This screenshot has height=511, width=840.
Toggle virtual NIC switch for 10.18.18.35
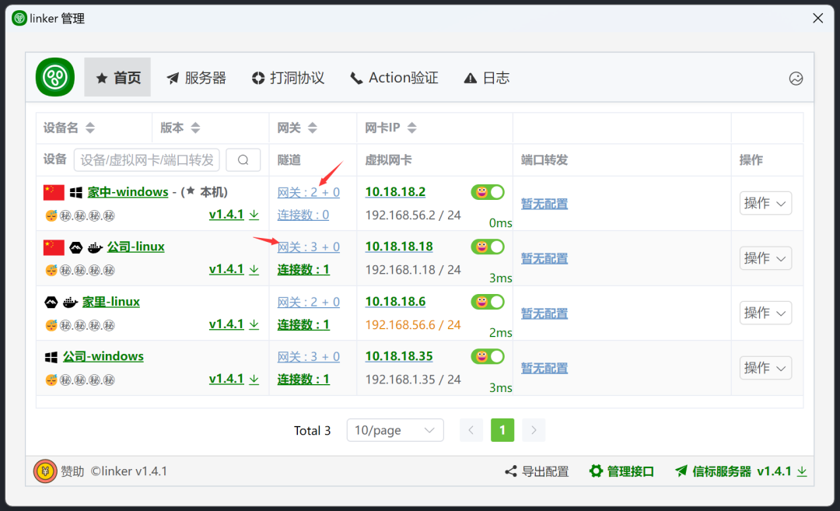pos(488,356)
